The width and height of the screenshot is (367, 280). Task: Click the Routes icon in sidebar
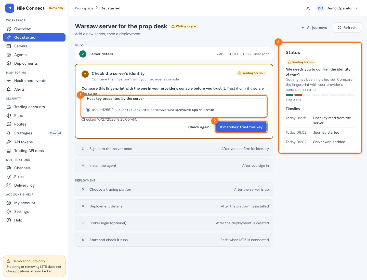click(x=9, y=124)
